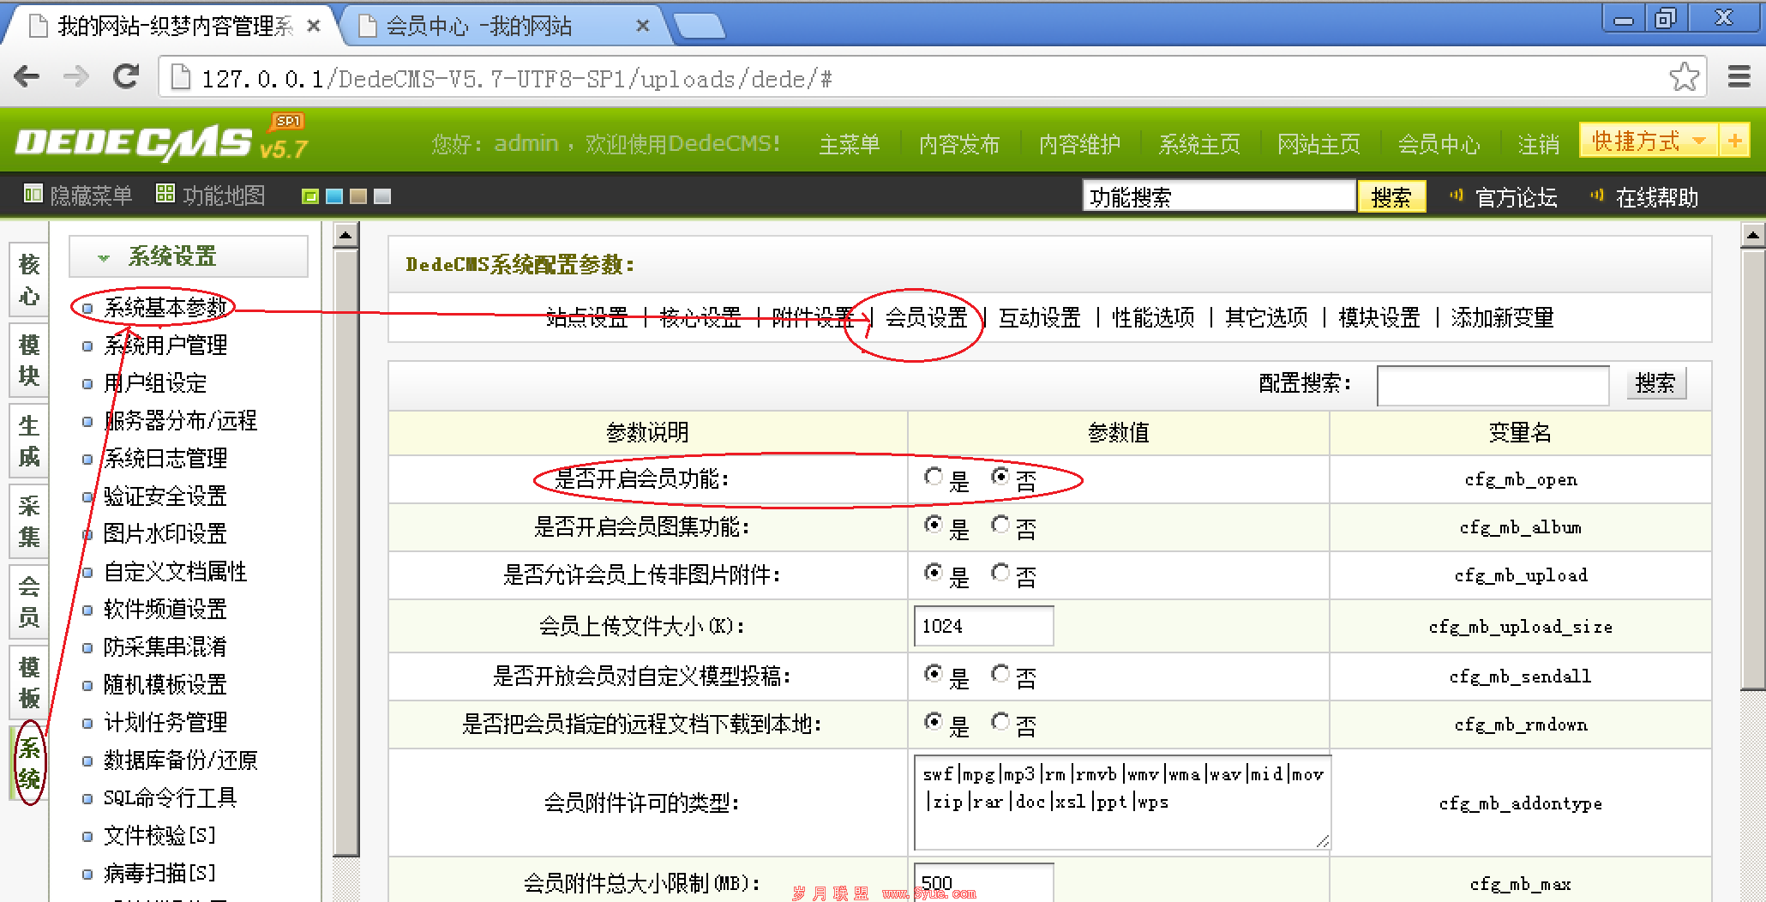Switch to the 会员 side tab

29,602
